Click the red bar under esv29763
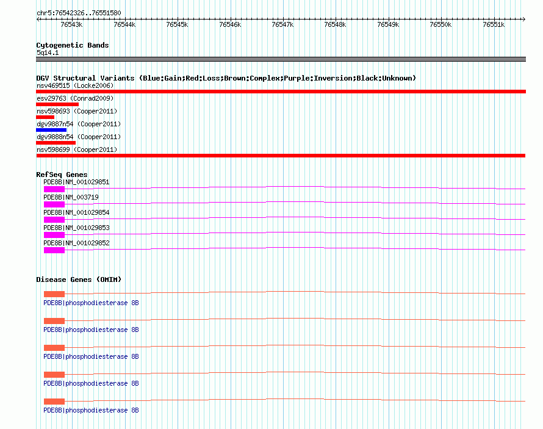The width and height of the screenshot is (543, 429). 57,104
